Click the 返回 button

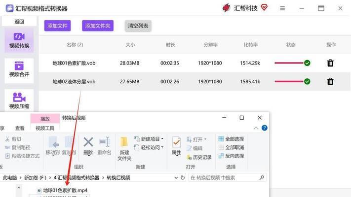coord(19,22)
